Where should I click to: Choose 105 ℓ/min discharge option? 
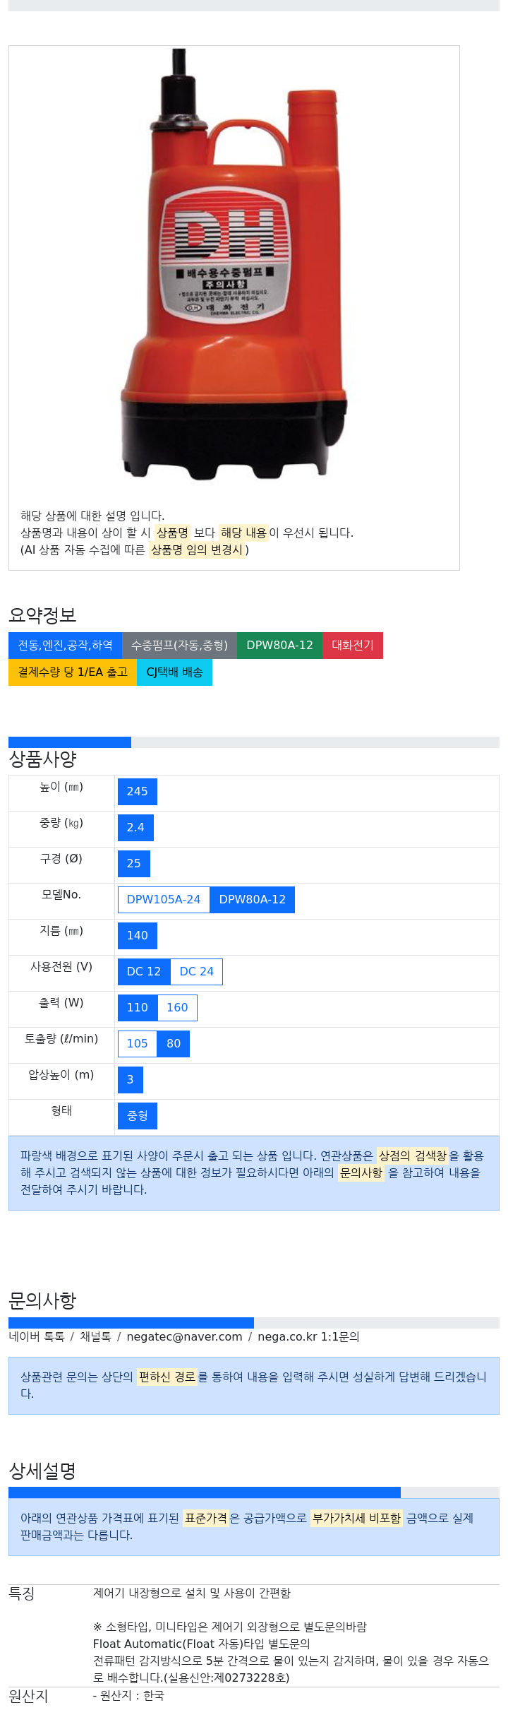coord(137,1044)
